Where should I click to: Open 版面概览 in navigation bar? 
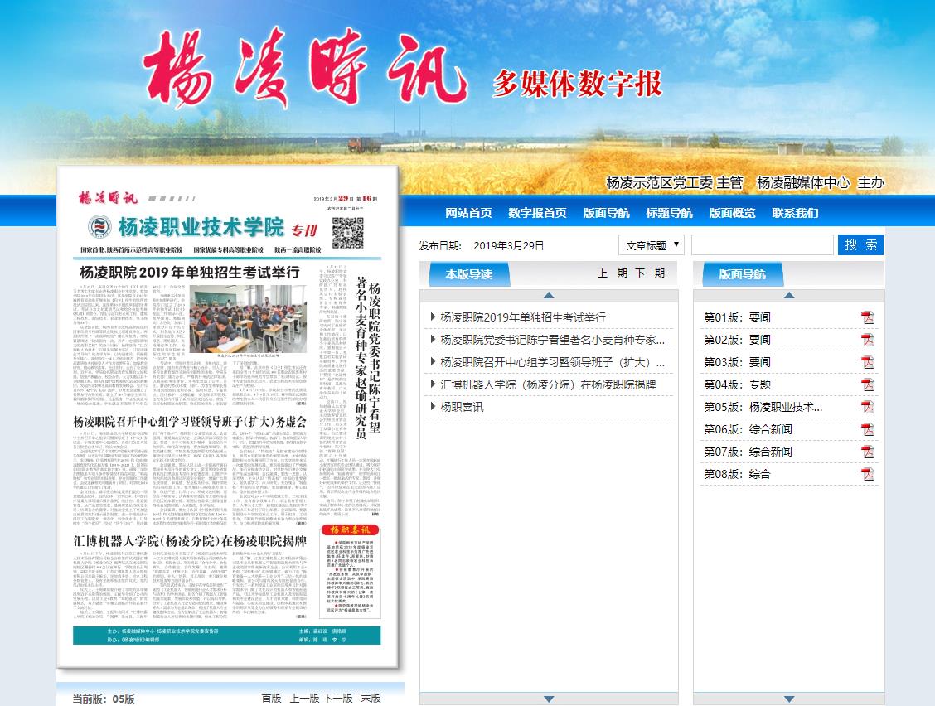(732, 213)
